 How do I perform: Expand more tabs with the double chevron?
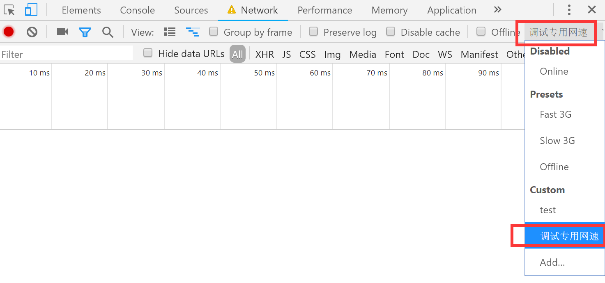click(497, 10)
